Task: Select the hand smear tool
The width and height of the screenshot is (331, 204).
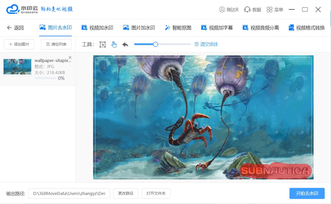Action: pyautogui.click(x=114, y=45)
